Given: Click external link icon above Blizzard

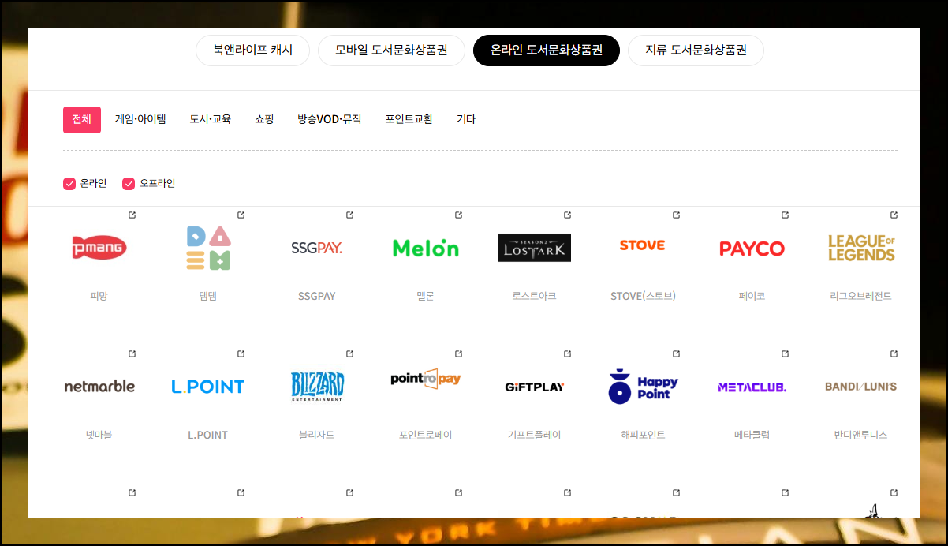Looking at the screenshot, I should (349, 353).
